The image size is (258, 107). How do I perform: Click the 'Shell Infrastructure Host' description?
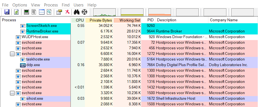click(x=176, y=99)
